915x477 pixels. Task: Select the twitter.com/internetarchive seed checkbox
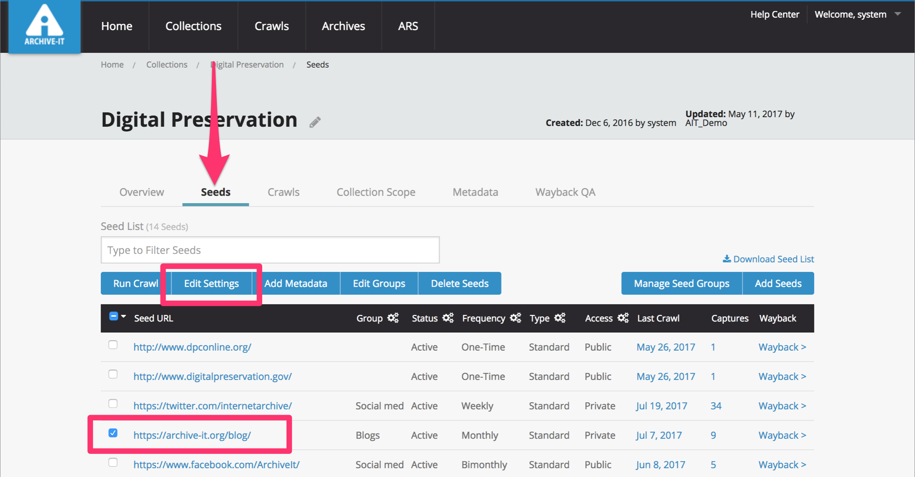tap(113, 404)
